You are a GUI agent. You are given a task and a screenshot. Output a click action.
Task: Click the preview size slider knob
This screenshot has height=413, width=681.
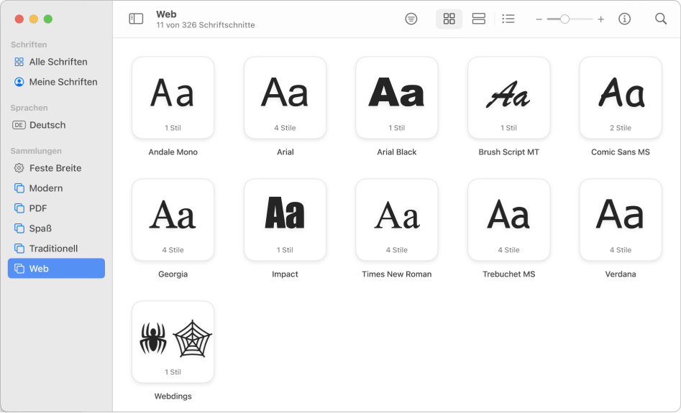coord(565,19)
